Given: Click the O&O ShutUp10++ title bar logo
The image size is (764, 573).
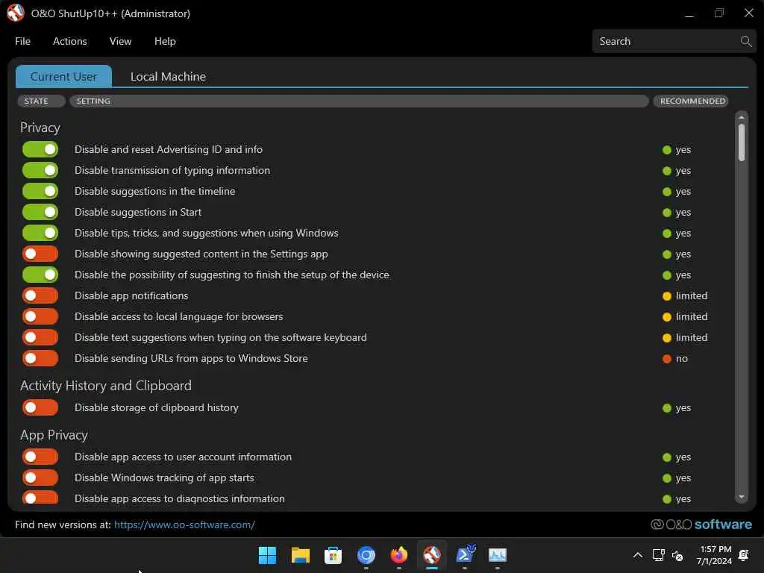Looking at the screenshot, I should point(16,13).
